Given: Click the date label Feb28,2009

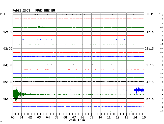Looking at the screenshot, I should tap(21, 11).
